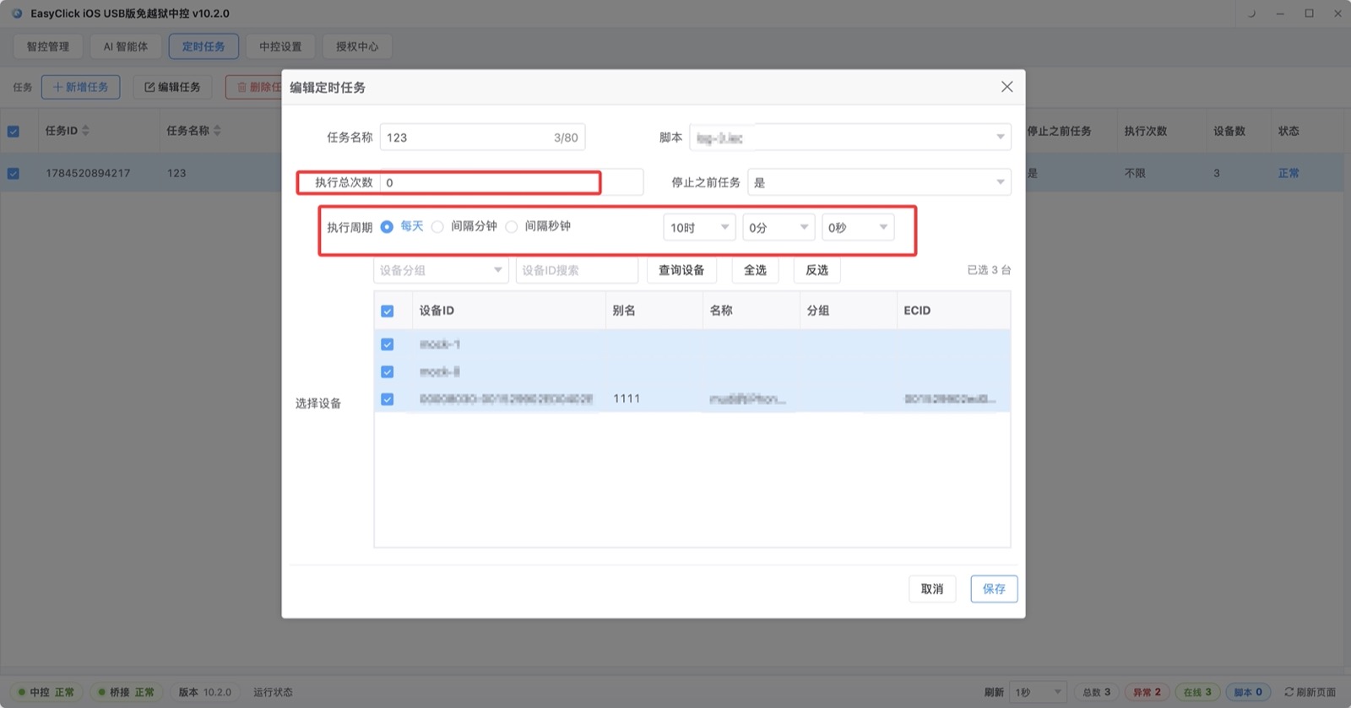Cancel the dialog with 取消
Viewport: 1351px width, 708px height.
point(932,589)
